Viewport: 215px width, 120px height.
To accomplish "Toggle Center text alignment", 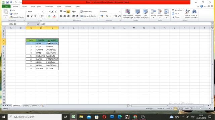I will click(65, 16).
